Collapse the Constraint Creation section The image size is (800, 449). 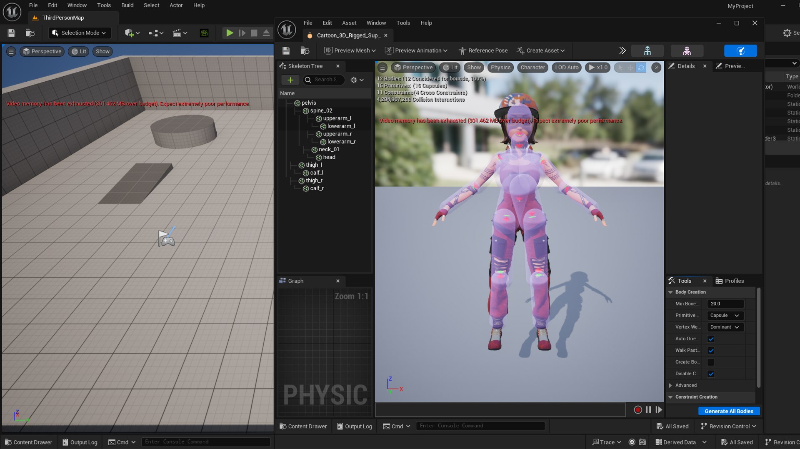tap(670, 397)
